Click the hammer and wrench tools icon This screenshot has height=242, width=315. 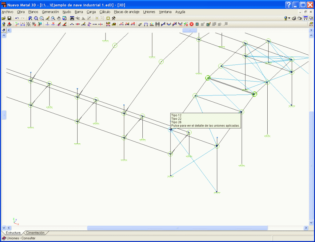(x=114, y=18)
